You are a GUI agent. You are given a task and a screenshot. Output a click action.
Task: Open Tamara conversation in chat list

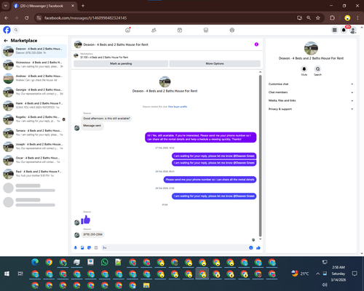(x=34, y=132)
